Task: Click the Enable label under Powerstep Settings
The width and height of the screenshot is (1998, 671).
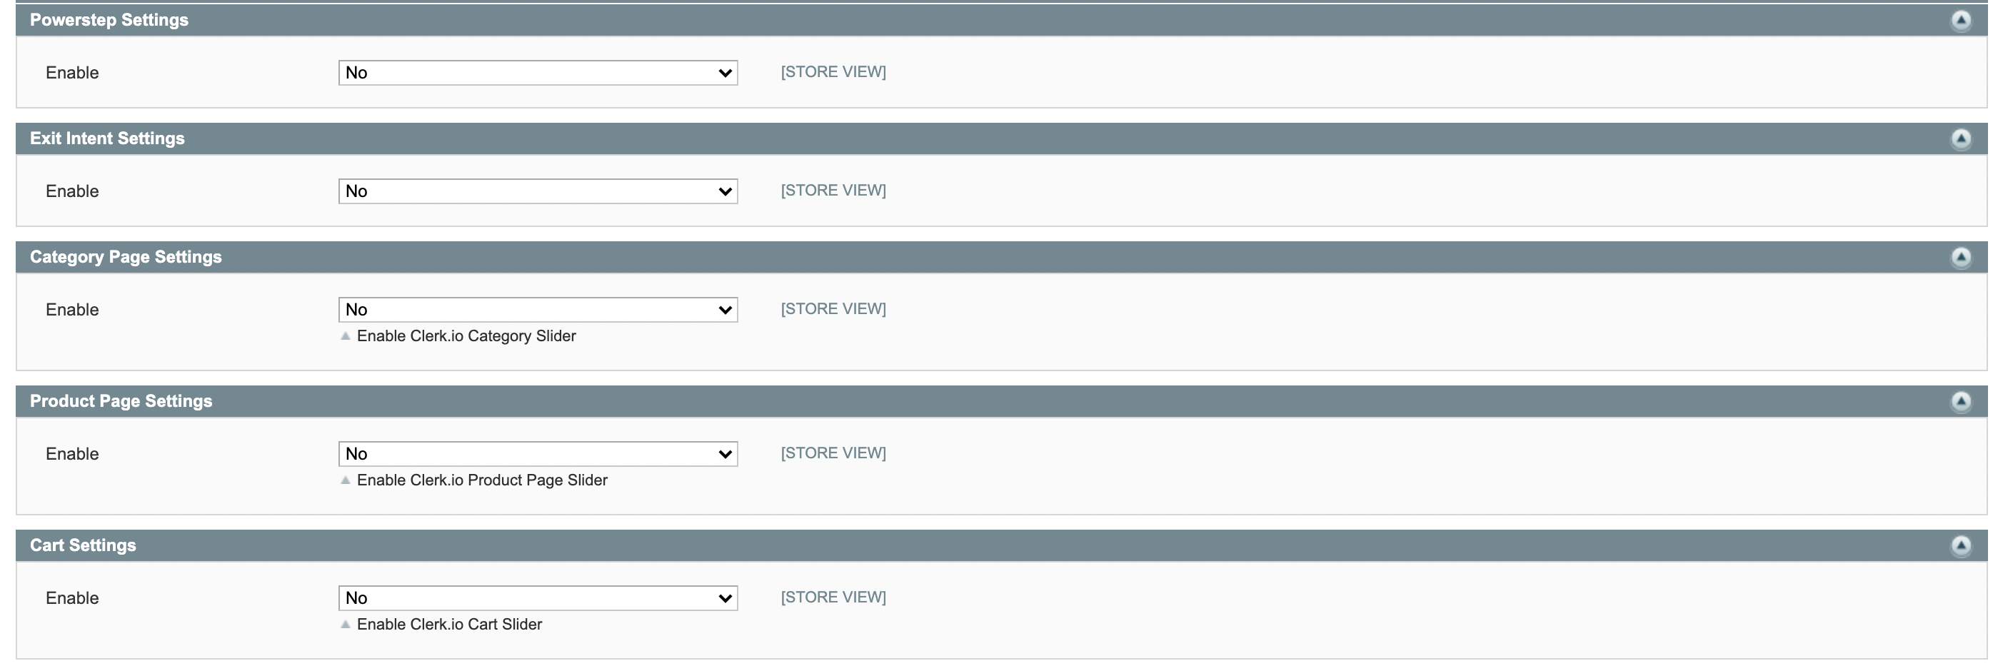Action: 72,73
